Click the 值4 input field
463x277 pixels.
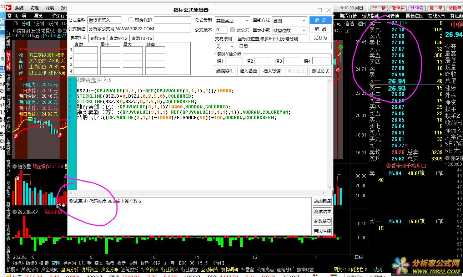click(x=321, y=61)
